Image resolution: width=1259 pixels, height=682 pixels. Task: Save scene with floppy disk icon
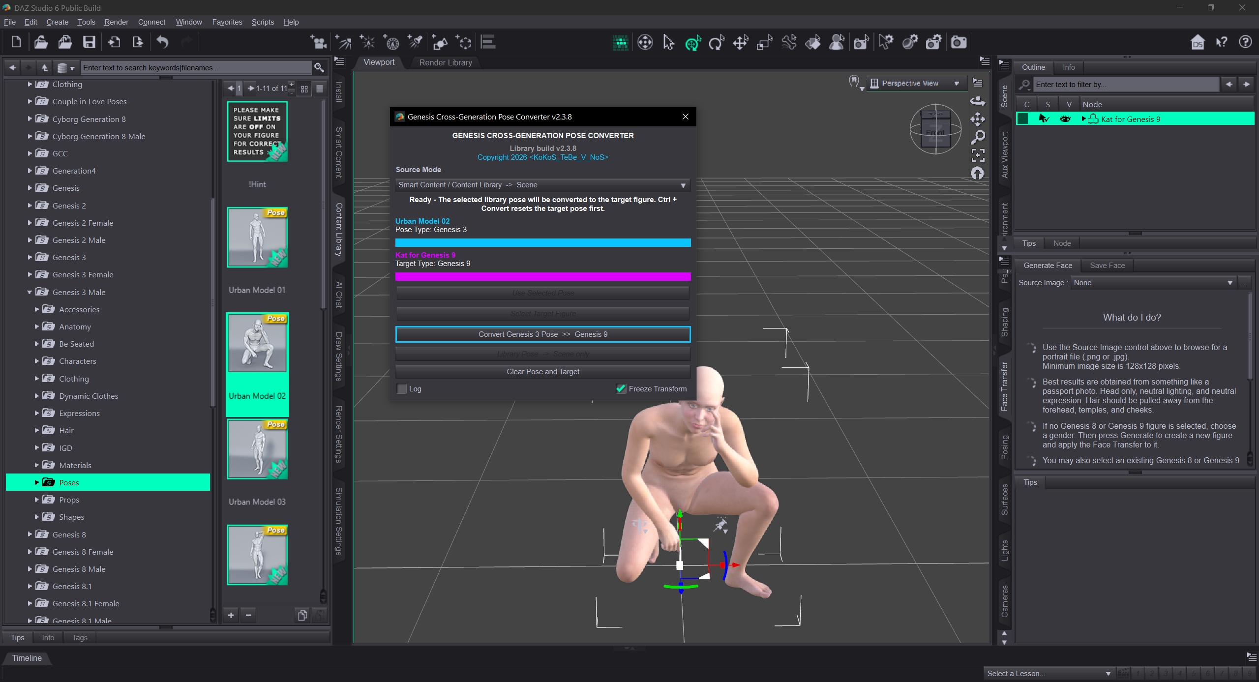(89, 42)
